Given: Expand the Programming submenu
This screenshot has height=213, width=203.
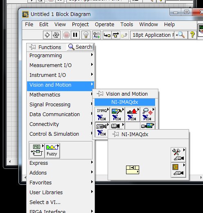Looking at the screenshot, I should [x=61, y=56].
